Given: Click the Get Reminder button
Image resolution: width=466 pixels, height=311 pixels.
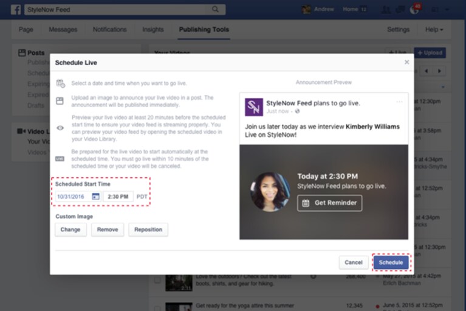Looking at the screenshot, I should 329,203.
